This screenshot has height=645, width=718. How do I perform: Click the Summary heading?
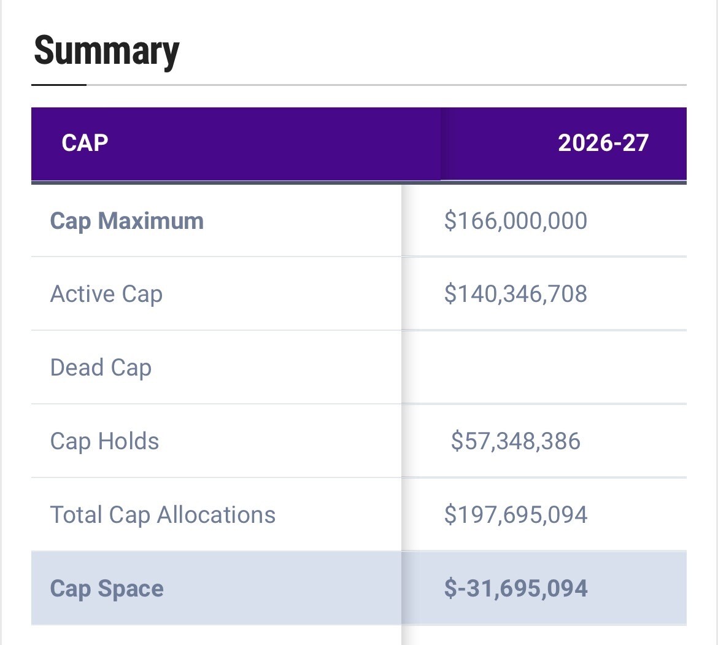click(x=106, y=52)
